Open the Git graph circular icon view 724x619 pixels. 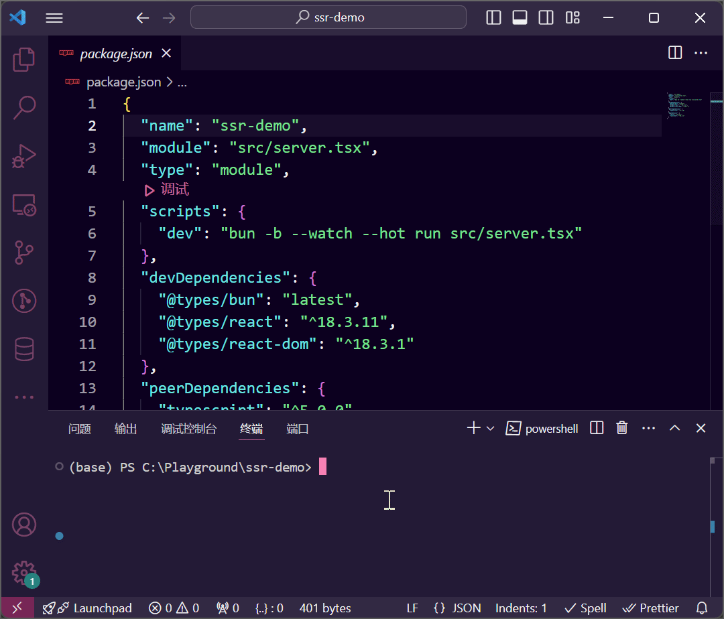tap(24, 301)
